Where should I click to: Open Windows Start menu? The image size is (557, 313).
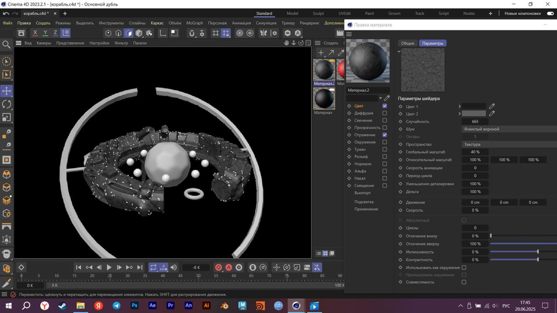(x=8, y=306)
